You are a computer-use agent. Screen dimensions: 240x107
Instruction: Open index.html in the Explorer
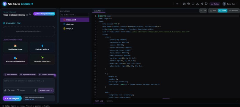pos(75,20)
